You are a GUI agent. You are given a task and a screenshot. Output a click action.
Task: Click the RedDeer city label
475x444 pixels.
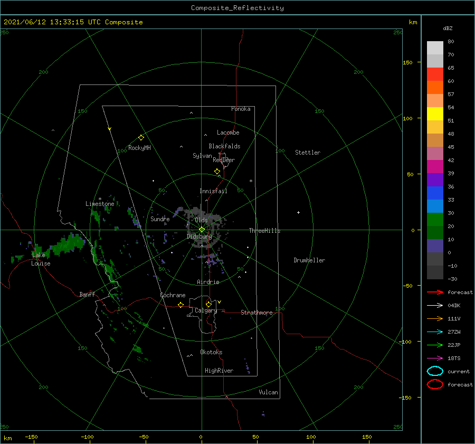[x=224, y=160]
